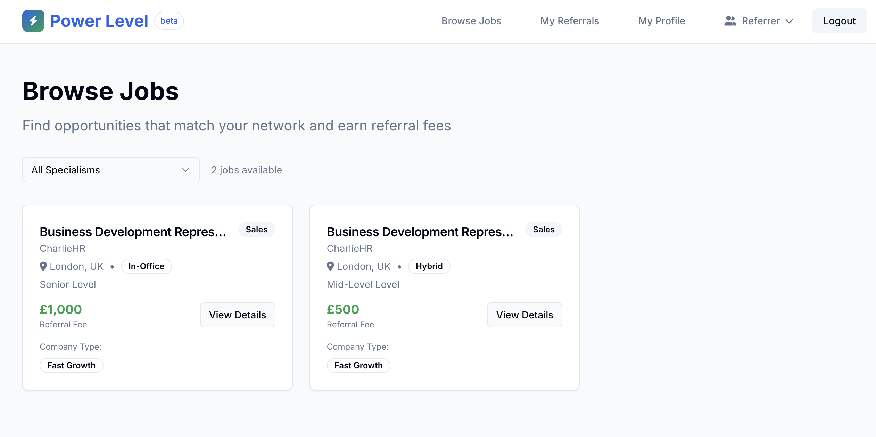The width and height of the screenshot is (876, 437).
Task: Click Sales tag on first job card
Action: pyautogui.click(x=256, y=230)
